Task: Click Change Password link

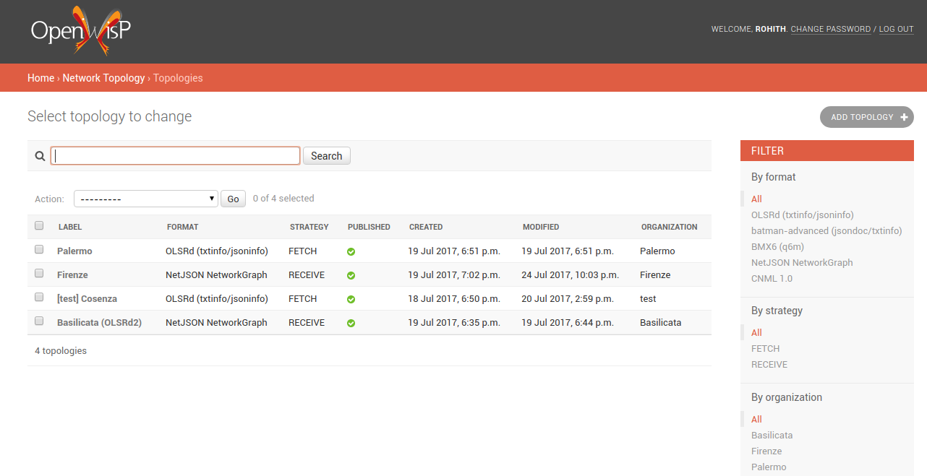Action: coord(831,30)
